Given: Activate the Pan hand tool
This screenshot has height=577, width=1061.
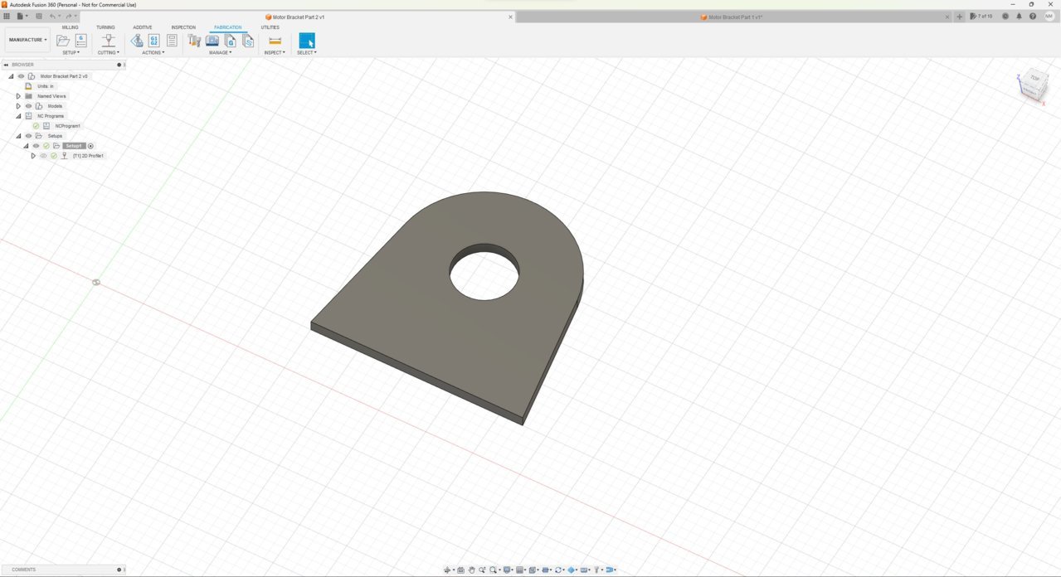Looking at the screenshot, I should 471,570.
